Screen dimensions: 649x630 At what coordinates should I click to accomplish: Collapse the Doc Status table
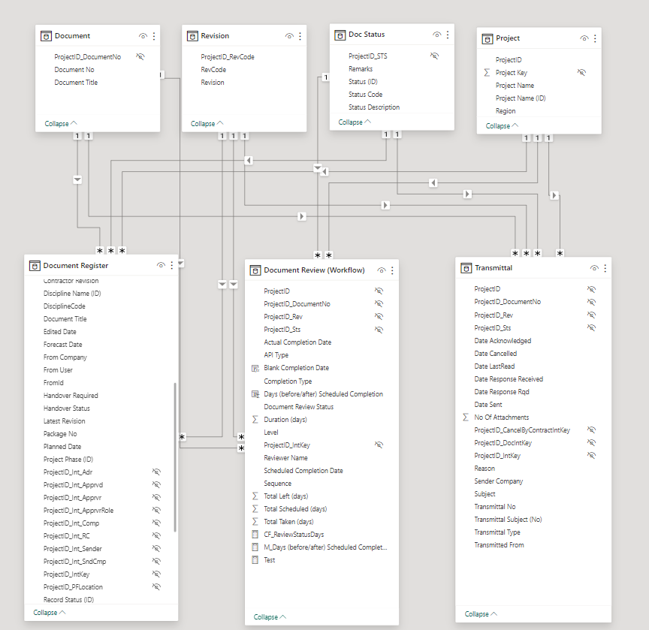click(x=355, y=122)
